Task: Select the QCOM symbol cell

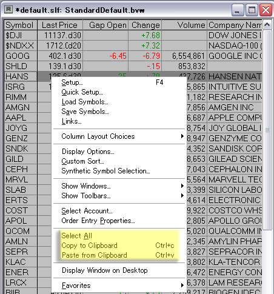Action: point(21,232)
